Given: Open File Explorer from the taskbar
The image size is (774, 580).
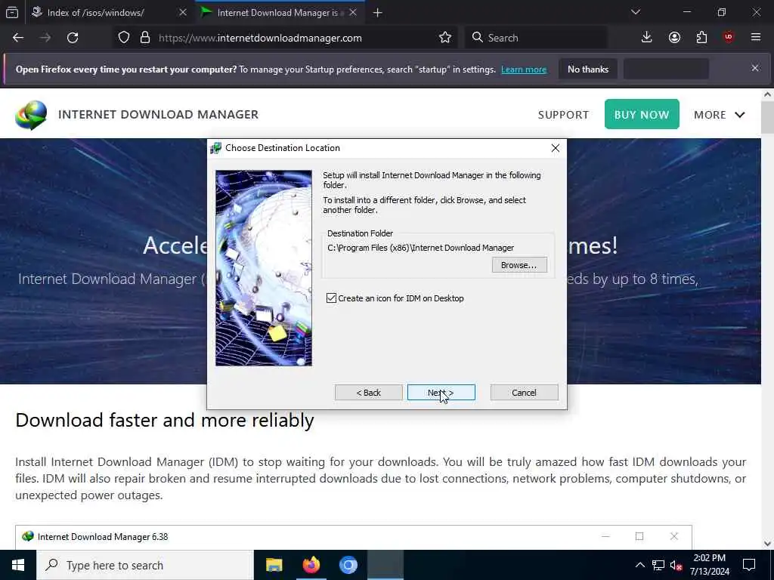Looking at the screenshot, I should click(274, 565).
